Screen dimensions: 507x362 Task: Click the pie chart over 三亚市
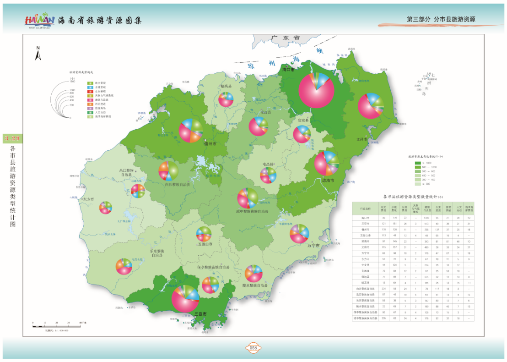(185, 299)
